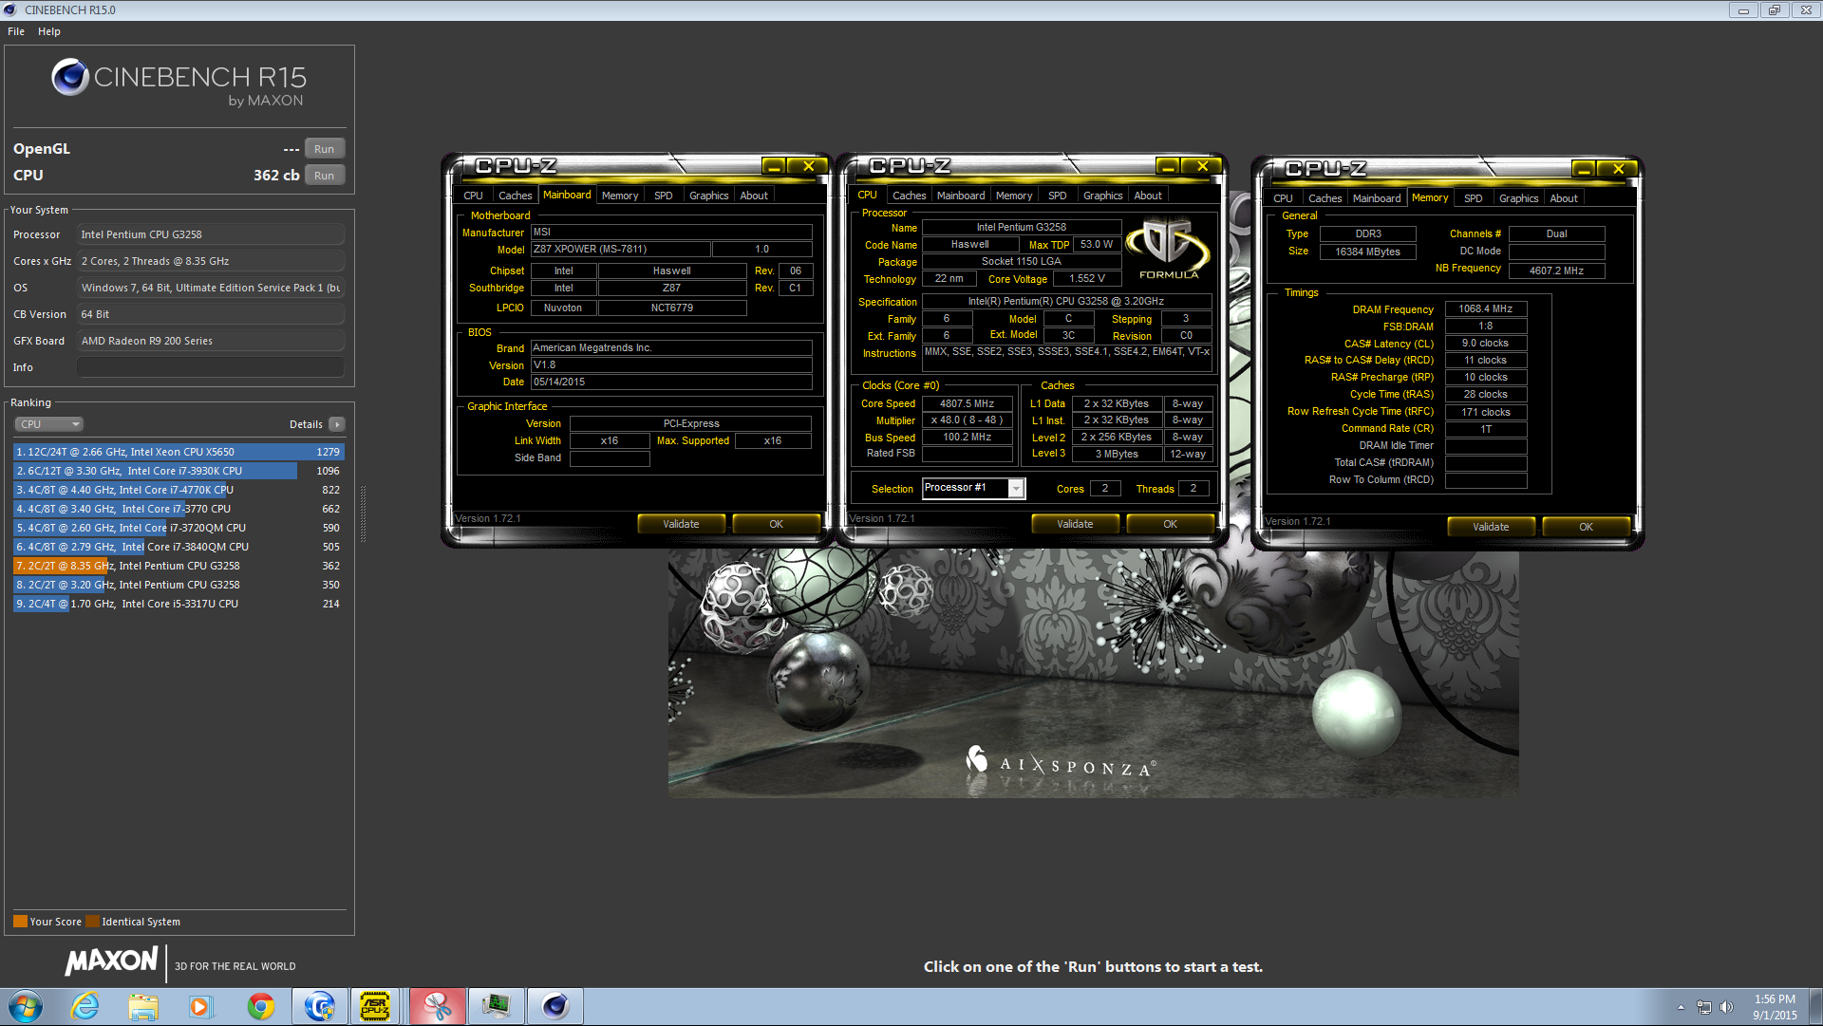
Task: Switch to Snipping Tool in the taskbar
Action: pos(437,1006)
